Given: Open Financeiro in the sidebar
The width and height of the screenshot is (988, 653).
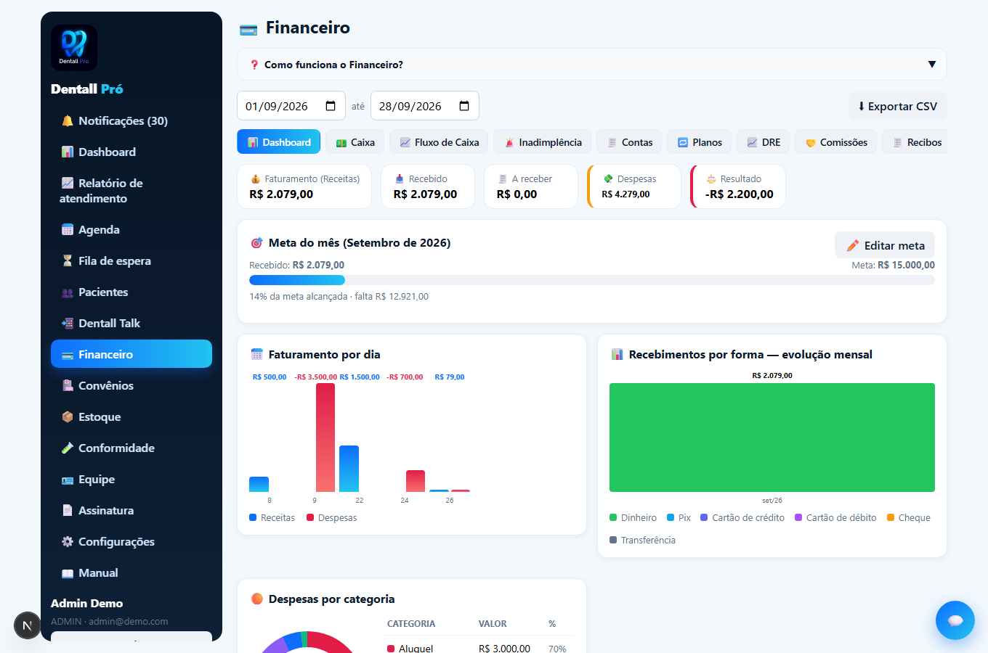Looking at the screenshot, I should [x=131, y=354].
